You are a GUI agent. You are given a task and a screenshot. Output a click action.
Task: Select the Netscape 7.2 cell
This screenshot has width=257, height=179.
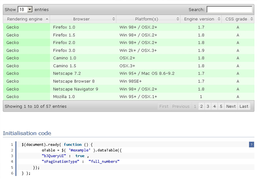click(x=83, y=73)
